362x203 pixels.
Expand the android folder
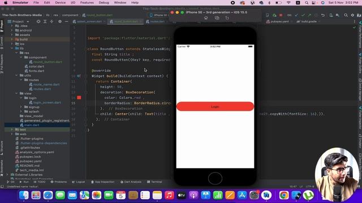[12, 30]
